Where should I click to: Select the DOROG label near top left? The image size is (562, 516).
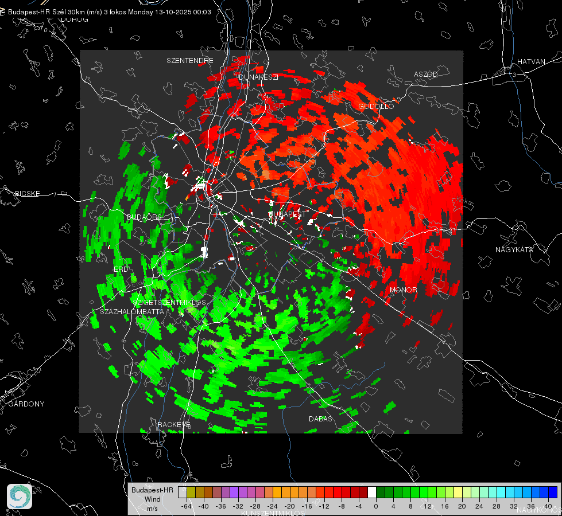75,19
